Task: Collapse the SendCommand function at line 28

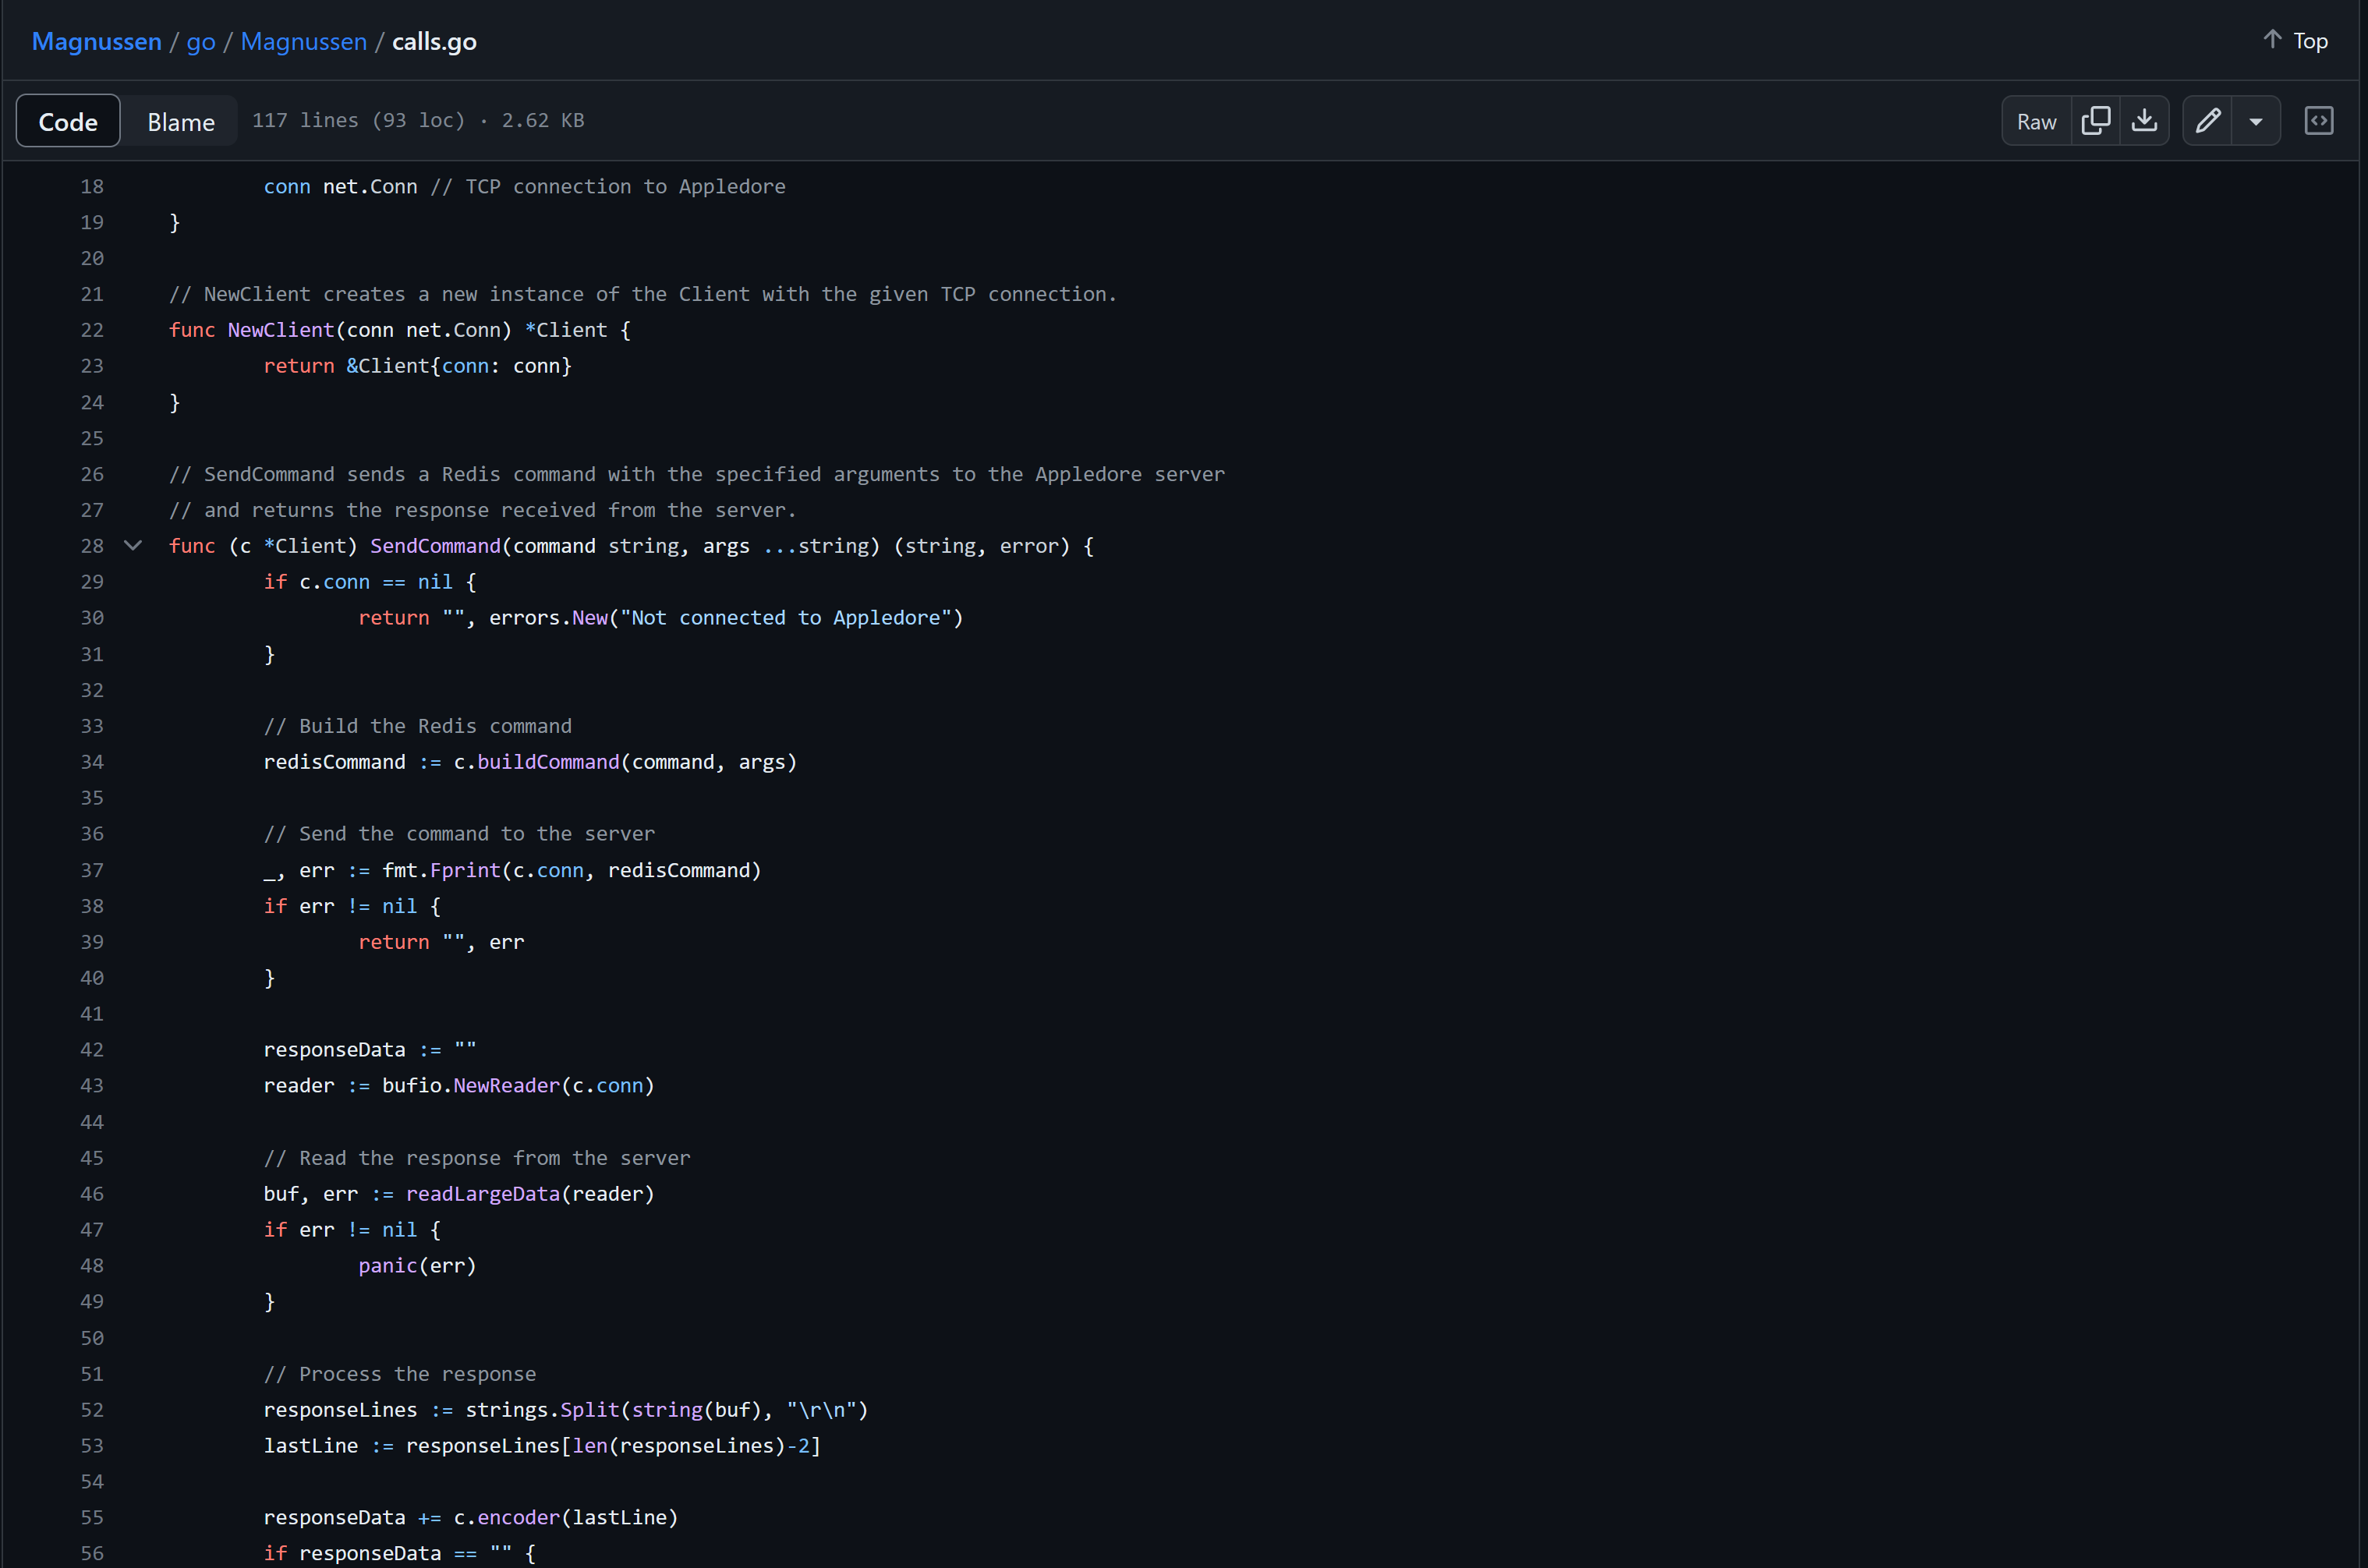Action: pos(133,546)
